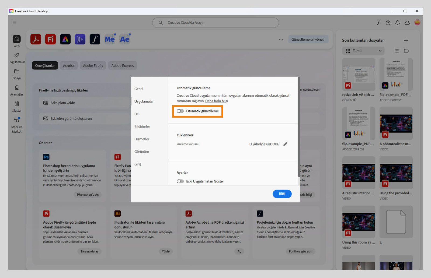Open After Effects app icon
The width and height of the screenshot is (431, 278).
[125, 39]
